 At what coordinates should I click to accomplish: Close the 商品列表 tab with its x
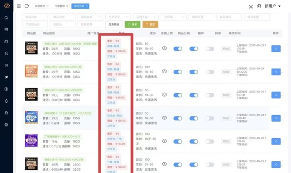tap(87, 6)
